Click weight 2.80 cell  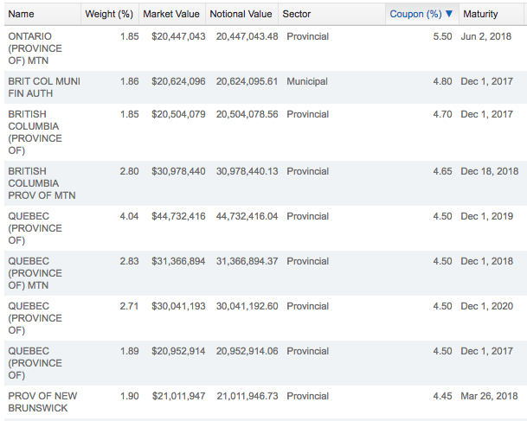[130, 171]
